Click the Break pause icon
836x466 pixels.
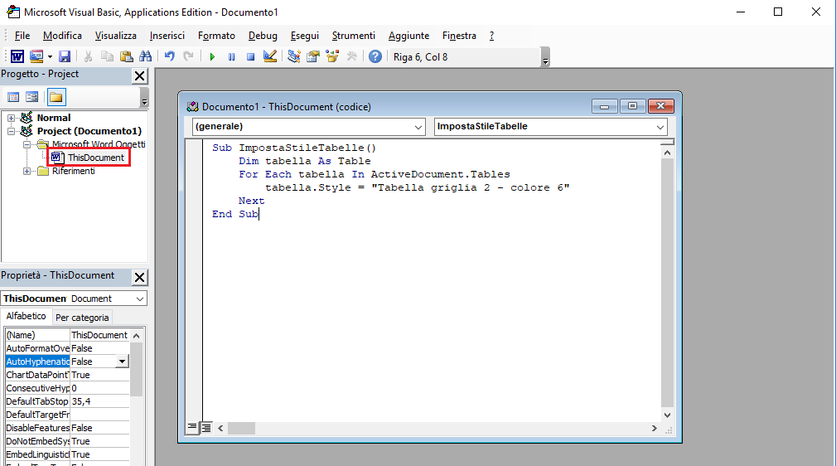[x=231, y=56]
